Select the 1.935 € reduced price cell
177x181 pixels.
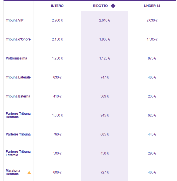point(105,39)
